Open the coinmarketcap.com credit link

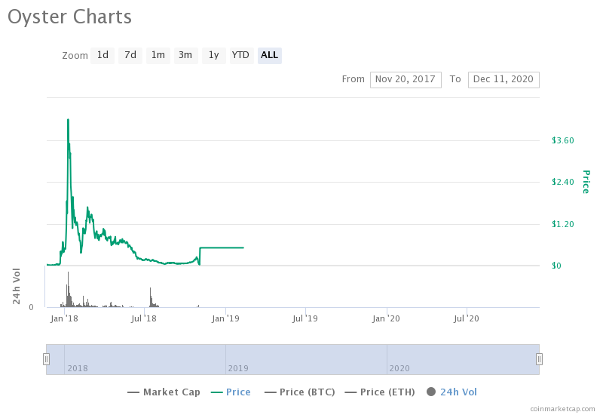[x=562, y=408]
